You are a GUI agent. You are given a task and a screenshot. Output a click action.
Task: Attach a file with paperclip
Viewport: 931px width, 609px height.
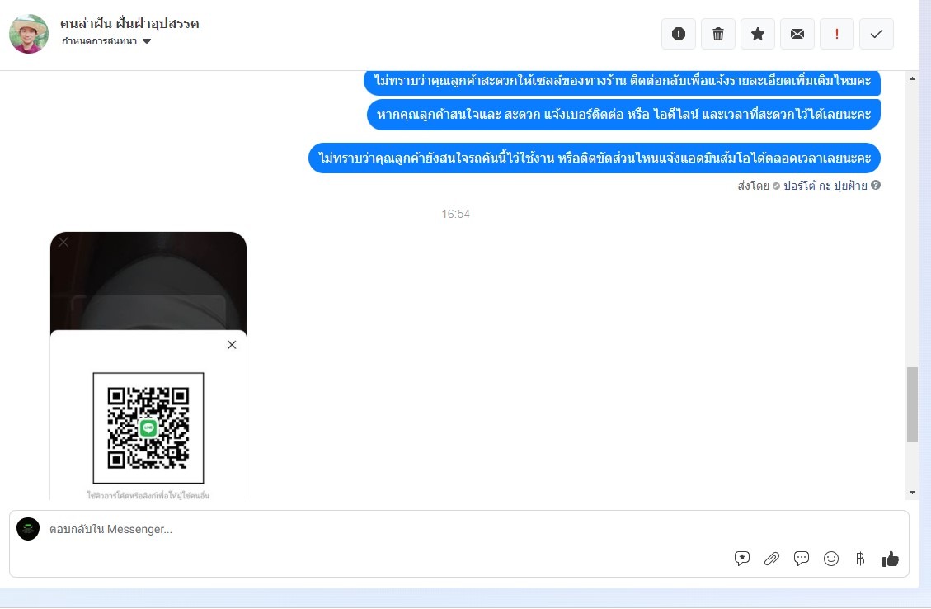coord(771,559)
